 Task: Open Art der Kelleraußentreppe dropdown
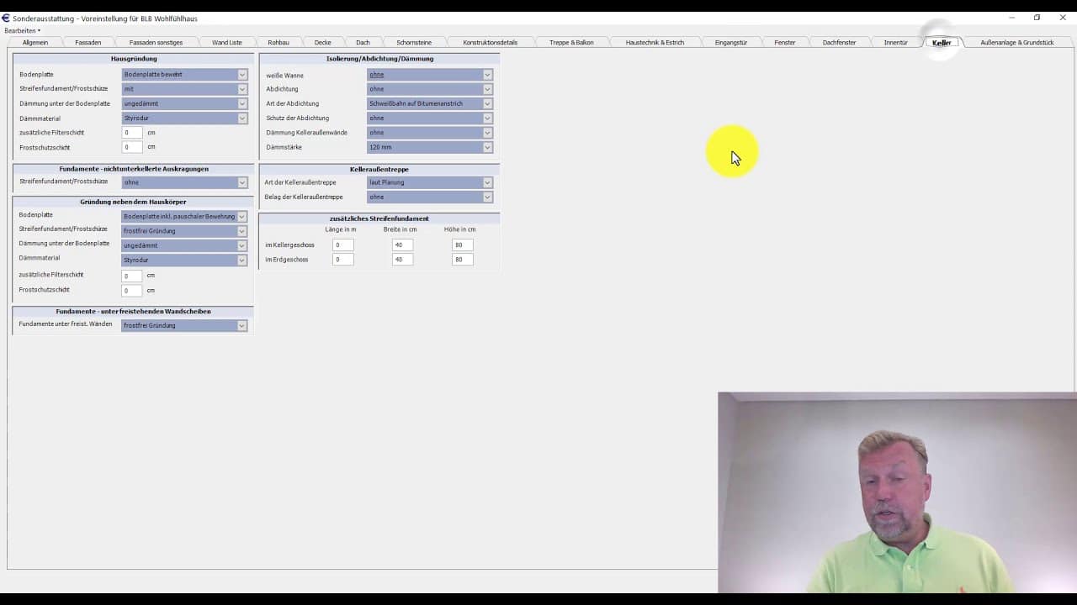tap(430, 182)
